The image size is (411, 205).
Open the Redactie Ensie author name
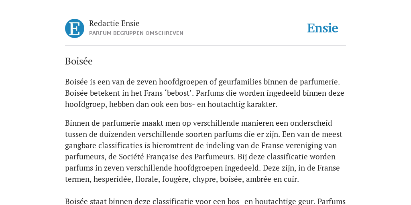pyautogui.click(x=114, y=23)
